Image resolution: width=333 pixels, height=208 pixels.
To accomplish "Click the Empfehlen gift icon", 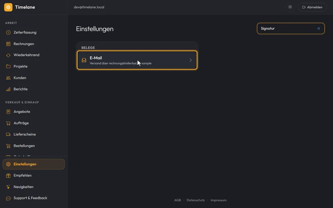I will [x=8, y=175].
